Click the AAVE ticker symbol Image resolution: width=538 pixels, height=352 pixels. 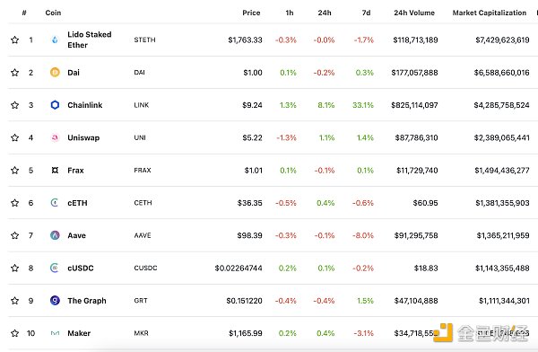point(143,235)
